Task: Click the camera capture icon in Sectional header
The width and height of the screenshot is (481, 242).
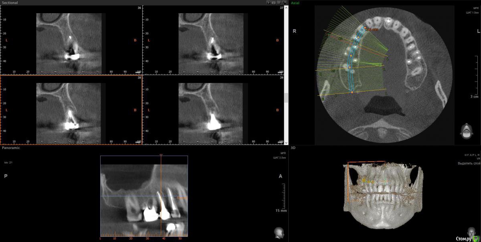Action: 274,2
